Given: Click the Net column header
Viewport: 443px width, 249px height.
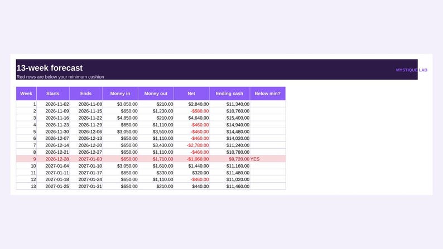Looking at the screenshot, I should pyautogui.click(x=191, y=94).
